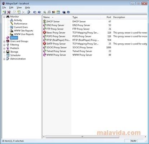Select Activity in the Monitor tree
The width and height of the screenshot is (149, 144).
[x=18, y=20]
